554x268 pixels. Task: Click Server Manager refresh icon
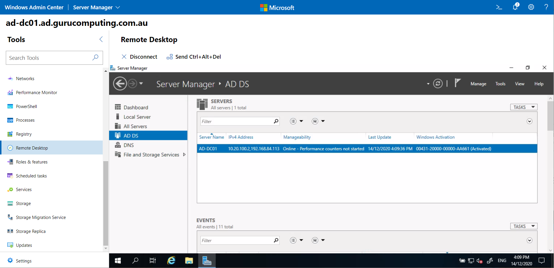click(x=438, y=84)
